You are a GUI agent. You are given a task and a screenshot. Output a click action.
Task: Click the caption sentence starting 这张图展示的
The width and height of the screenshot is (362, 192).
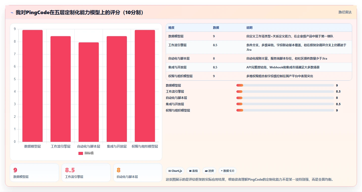[249, 180]
